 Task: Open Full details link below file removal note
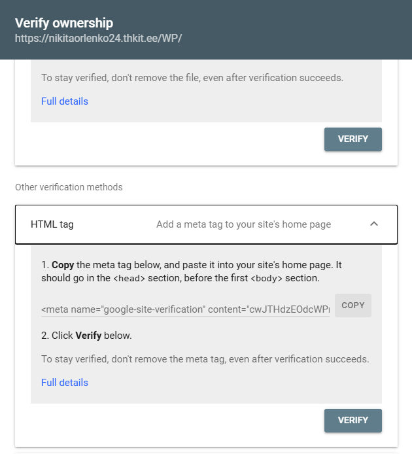tap(65, 101)
